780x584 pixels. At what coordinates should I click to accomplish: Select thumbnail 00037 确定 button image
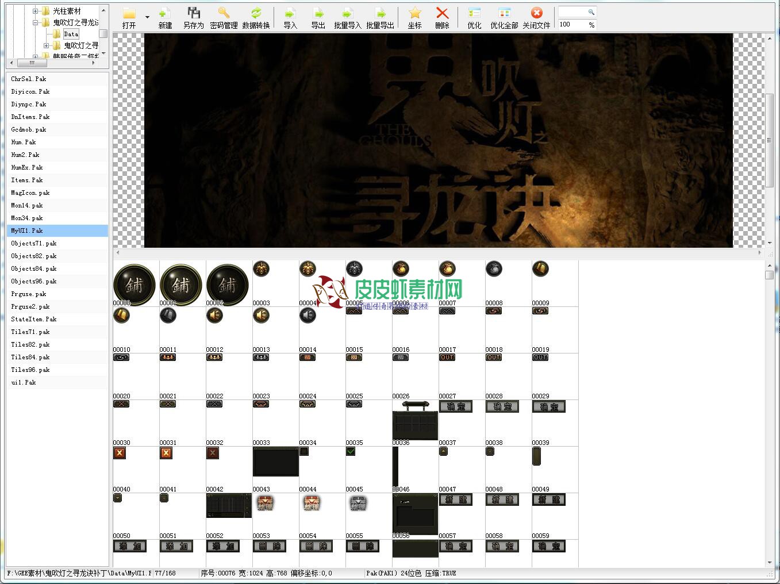456,406
